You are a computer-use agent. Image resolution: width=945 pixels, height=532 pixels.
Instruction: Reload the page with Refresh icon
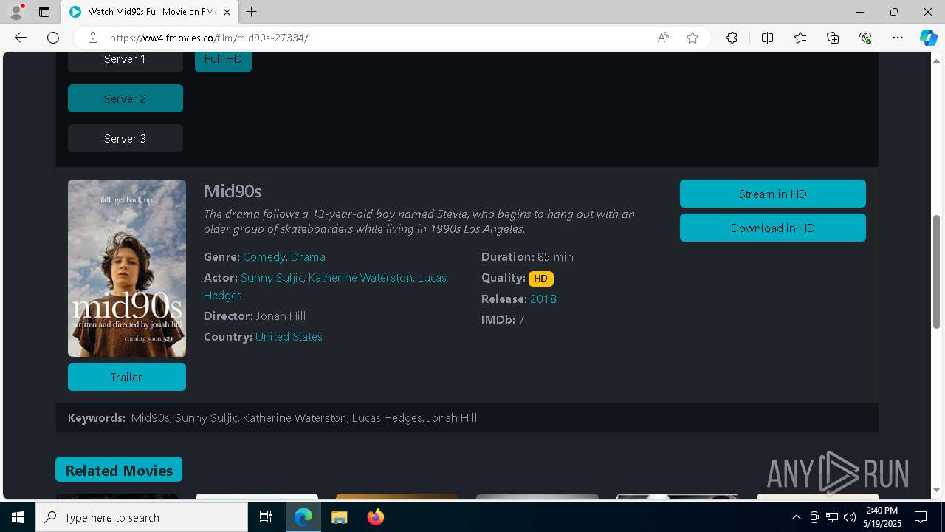click(x=53, y=38)
